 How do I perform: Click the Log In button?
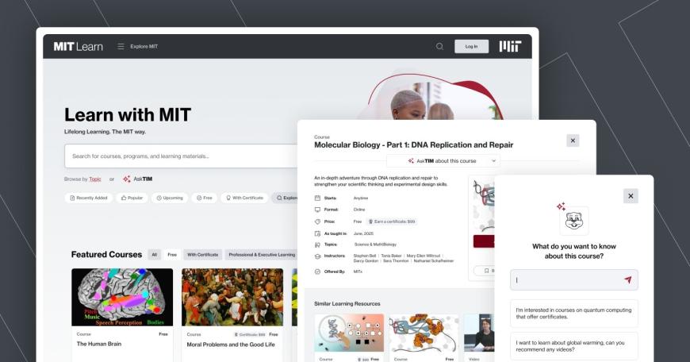pyautogui.click(x=471, y=46)
